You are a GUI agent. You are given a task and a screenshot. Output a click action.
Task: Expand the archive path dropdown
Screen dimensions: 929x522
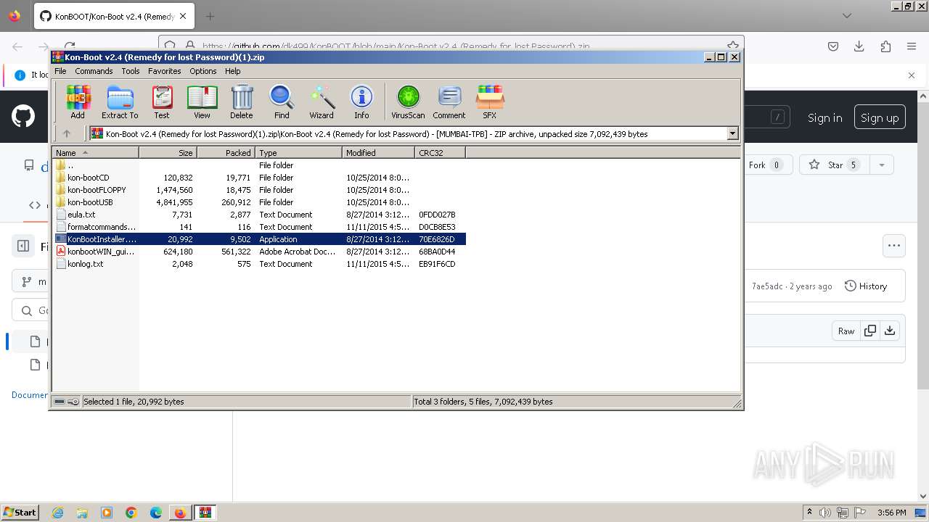[732, 133]
